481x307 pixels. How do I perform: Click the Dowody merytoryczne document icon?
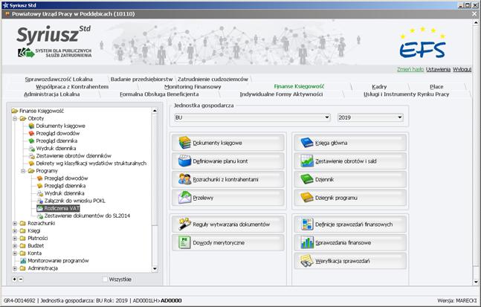[184, 242]
